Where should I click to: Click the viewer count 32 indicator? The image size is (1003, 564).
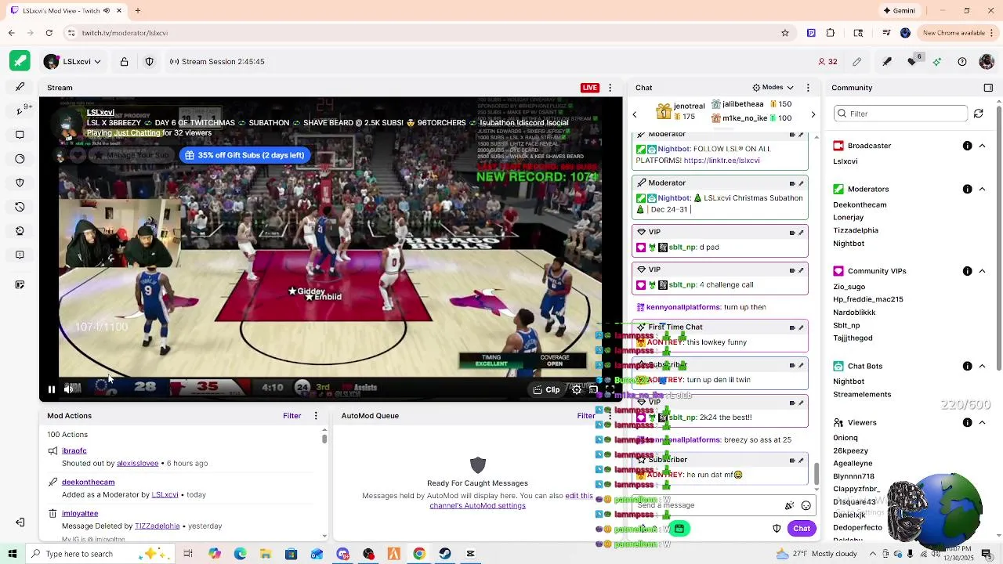click(x=827, y=61)
